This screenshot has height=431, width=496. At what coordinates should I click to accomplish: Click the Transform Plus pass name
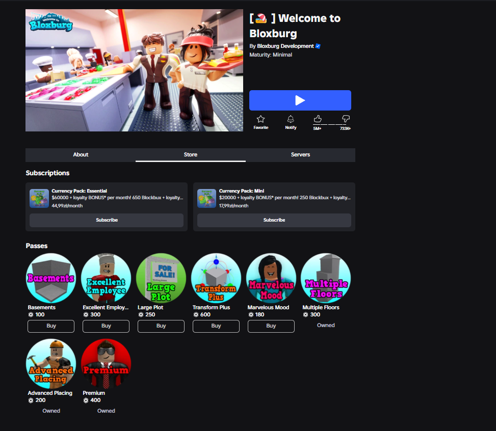click(x=212, y=307)
